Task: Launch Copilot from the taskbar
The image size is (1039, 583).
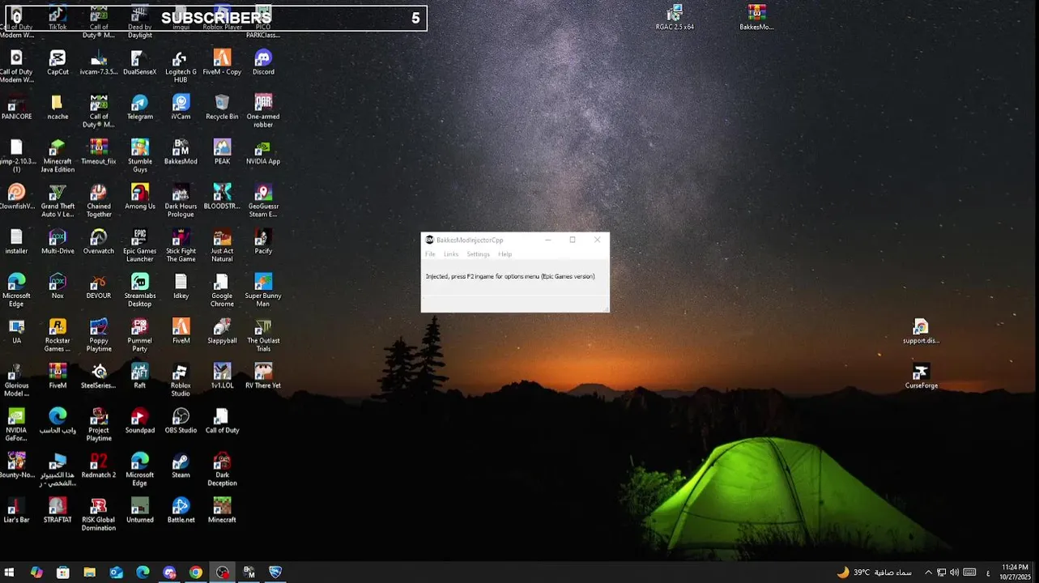Action: (36, 572)
